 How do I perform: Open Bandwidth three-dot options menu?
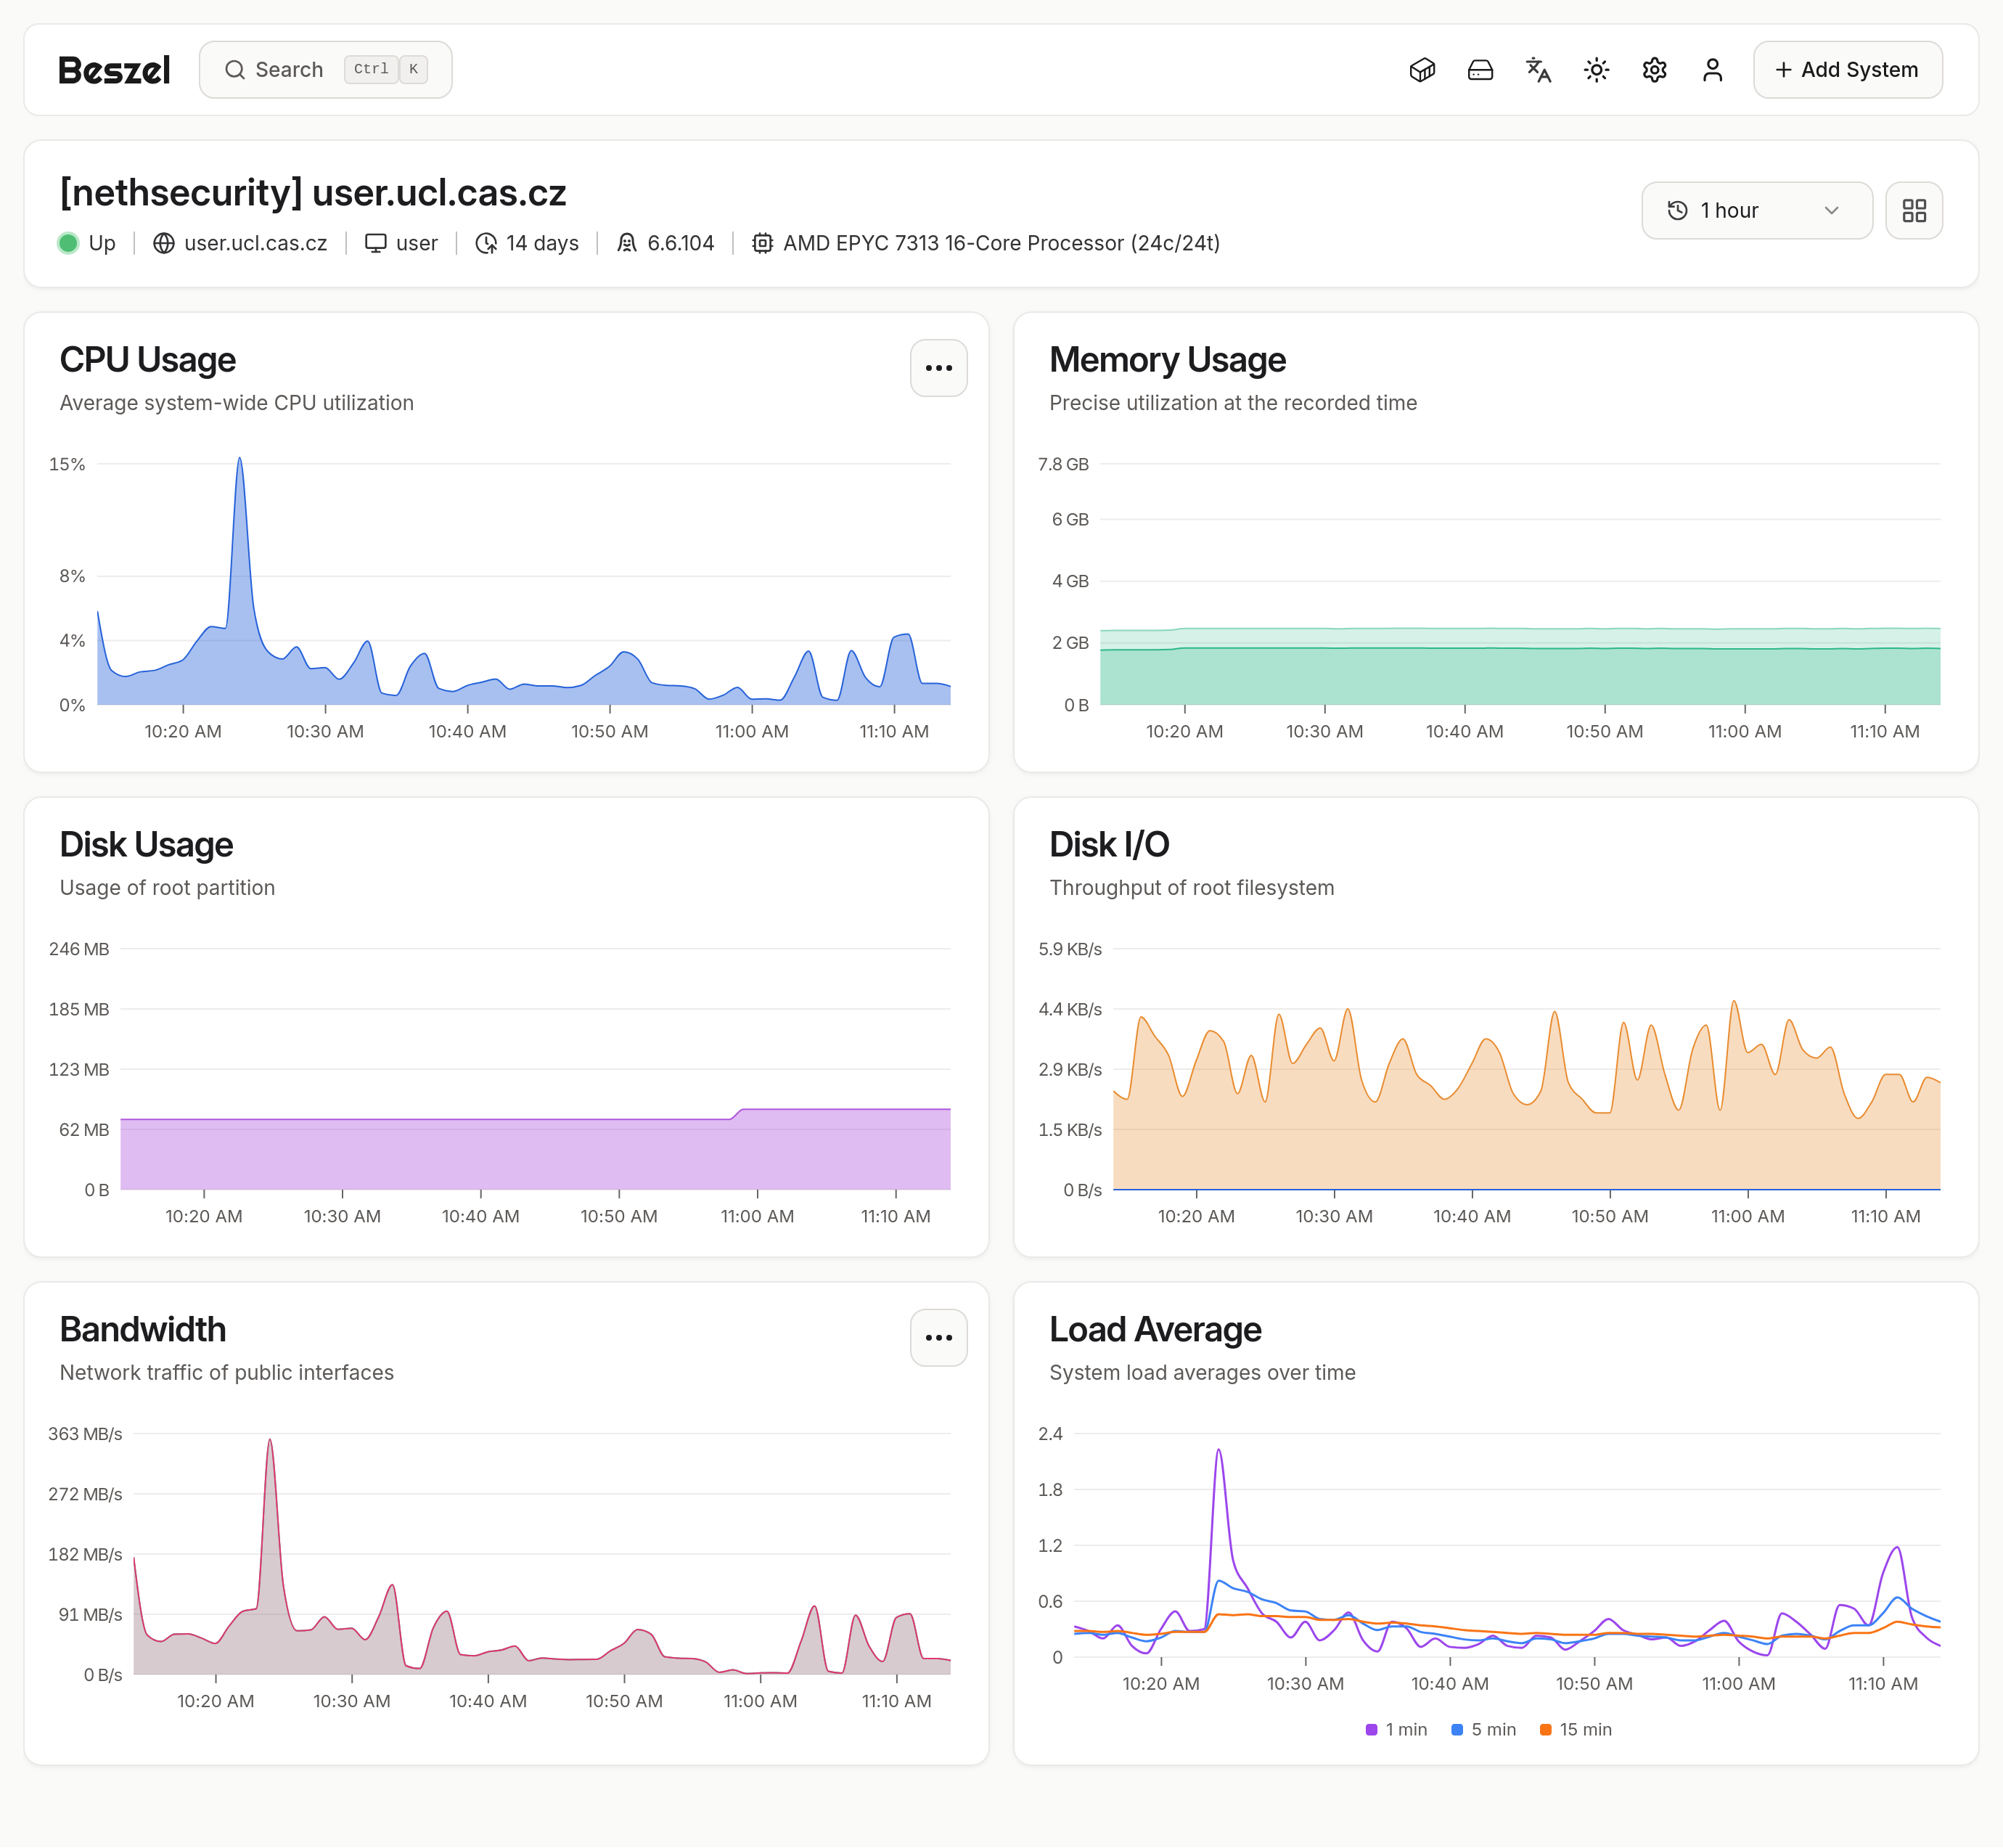click(x=938, y=1338)
